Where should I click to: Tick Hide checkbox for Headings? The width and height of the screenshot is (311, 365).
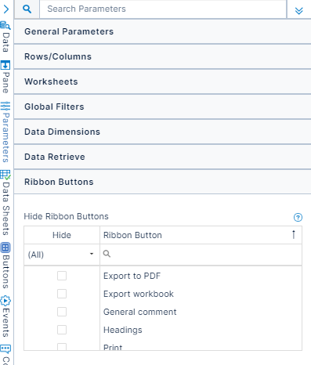pyautogui.click(x=62, y=330)
